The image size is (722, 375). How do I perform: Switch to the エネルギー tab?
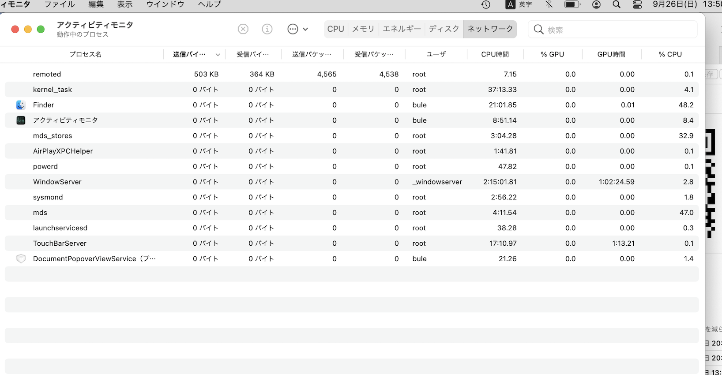[x=402, y=29]
